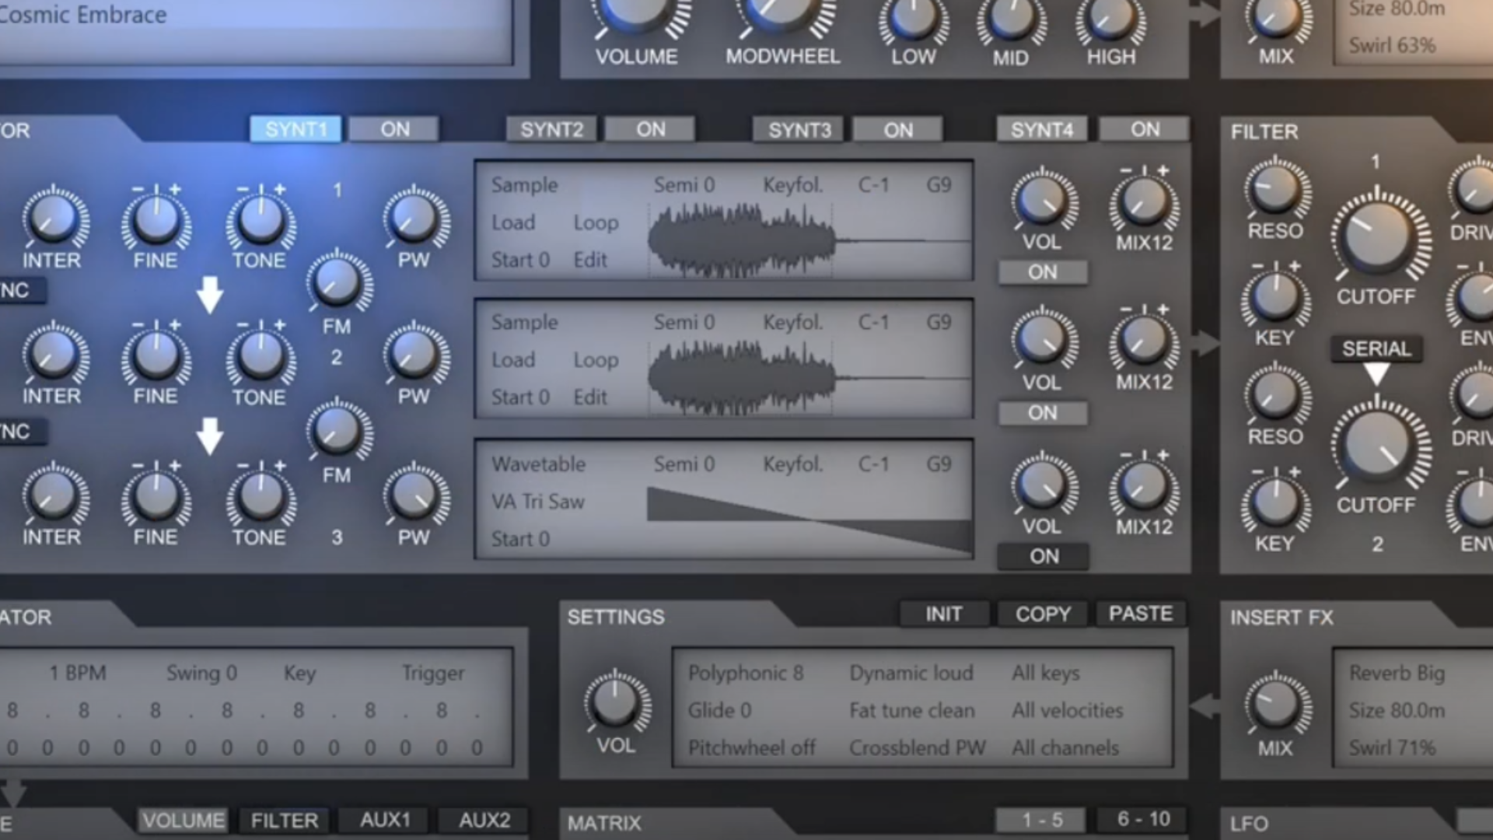The image size is (1493, 840).
Task: Turn off the first sample layer ON button
Action: (x=1042, y=271)
